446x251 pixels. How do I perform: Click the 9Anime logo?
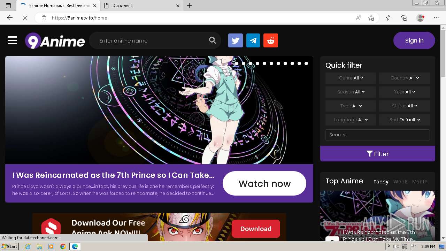[55, 41]
